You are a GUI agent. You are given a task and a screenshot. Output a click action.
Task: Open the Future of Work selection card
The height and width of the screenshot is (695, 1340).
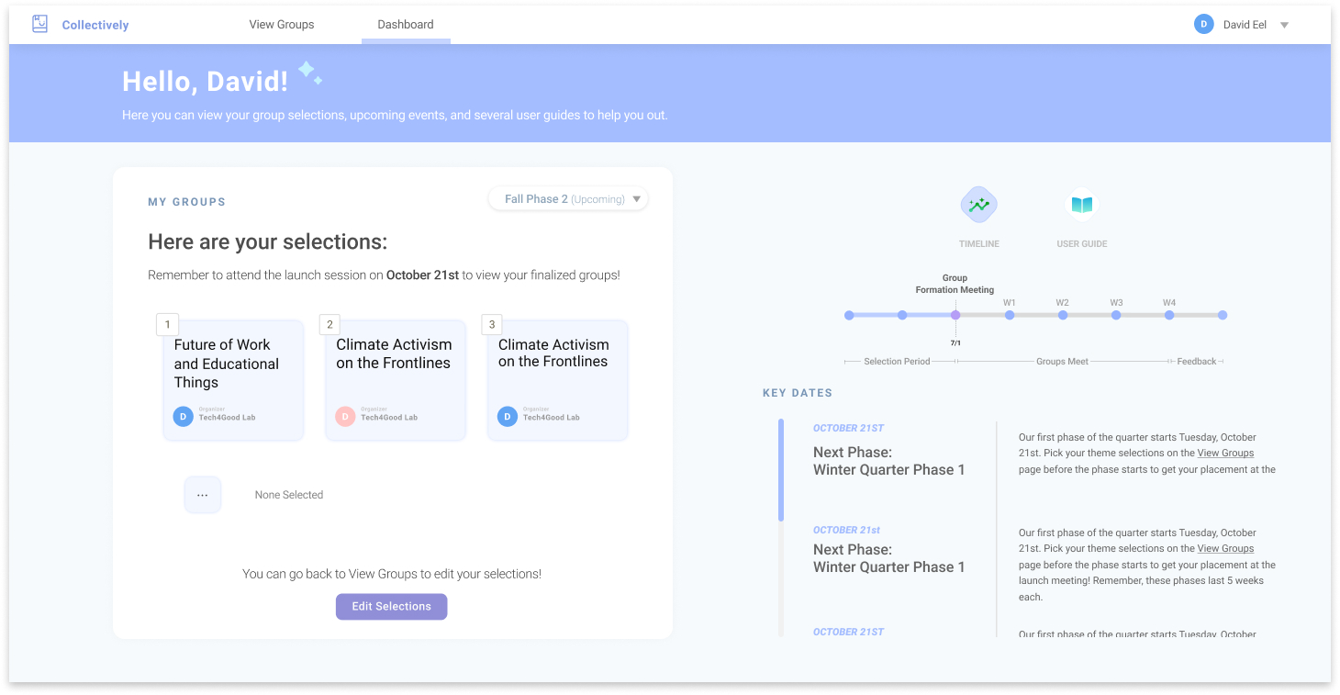tap(233, 379)
